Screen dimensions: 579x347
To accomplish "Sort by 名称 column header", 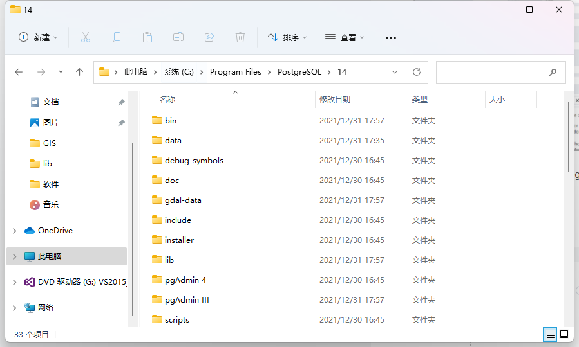I will pyautogui.click(x=167, y=99).
